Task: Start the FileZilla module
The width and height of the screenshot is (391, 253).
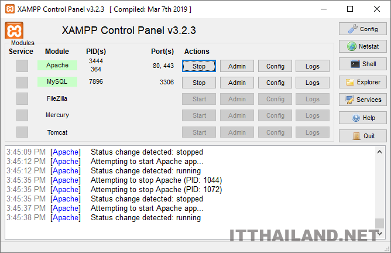Action: 199,99
